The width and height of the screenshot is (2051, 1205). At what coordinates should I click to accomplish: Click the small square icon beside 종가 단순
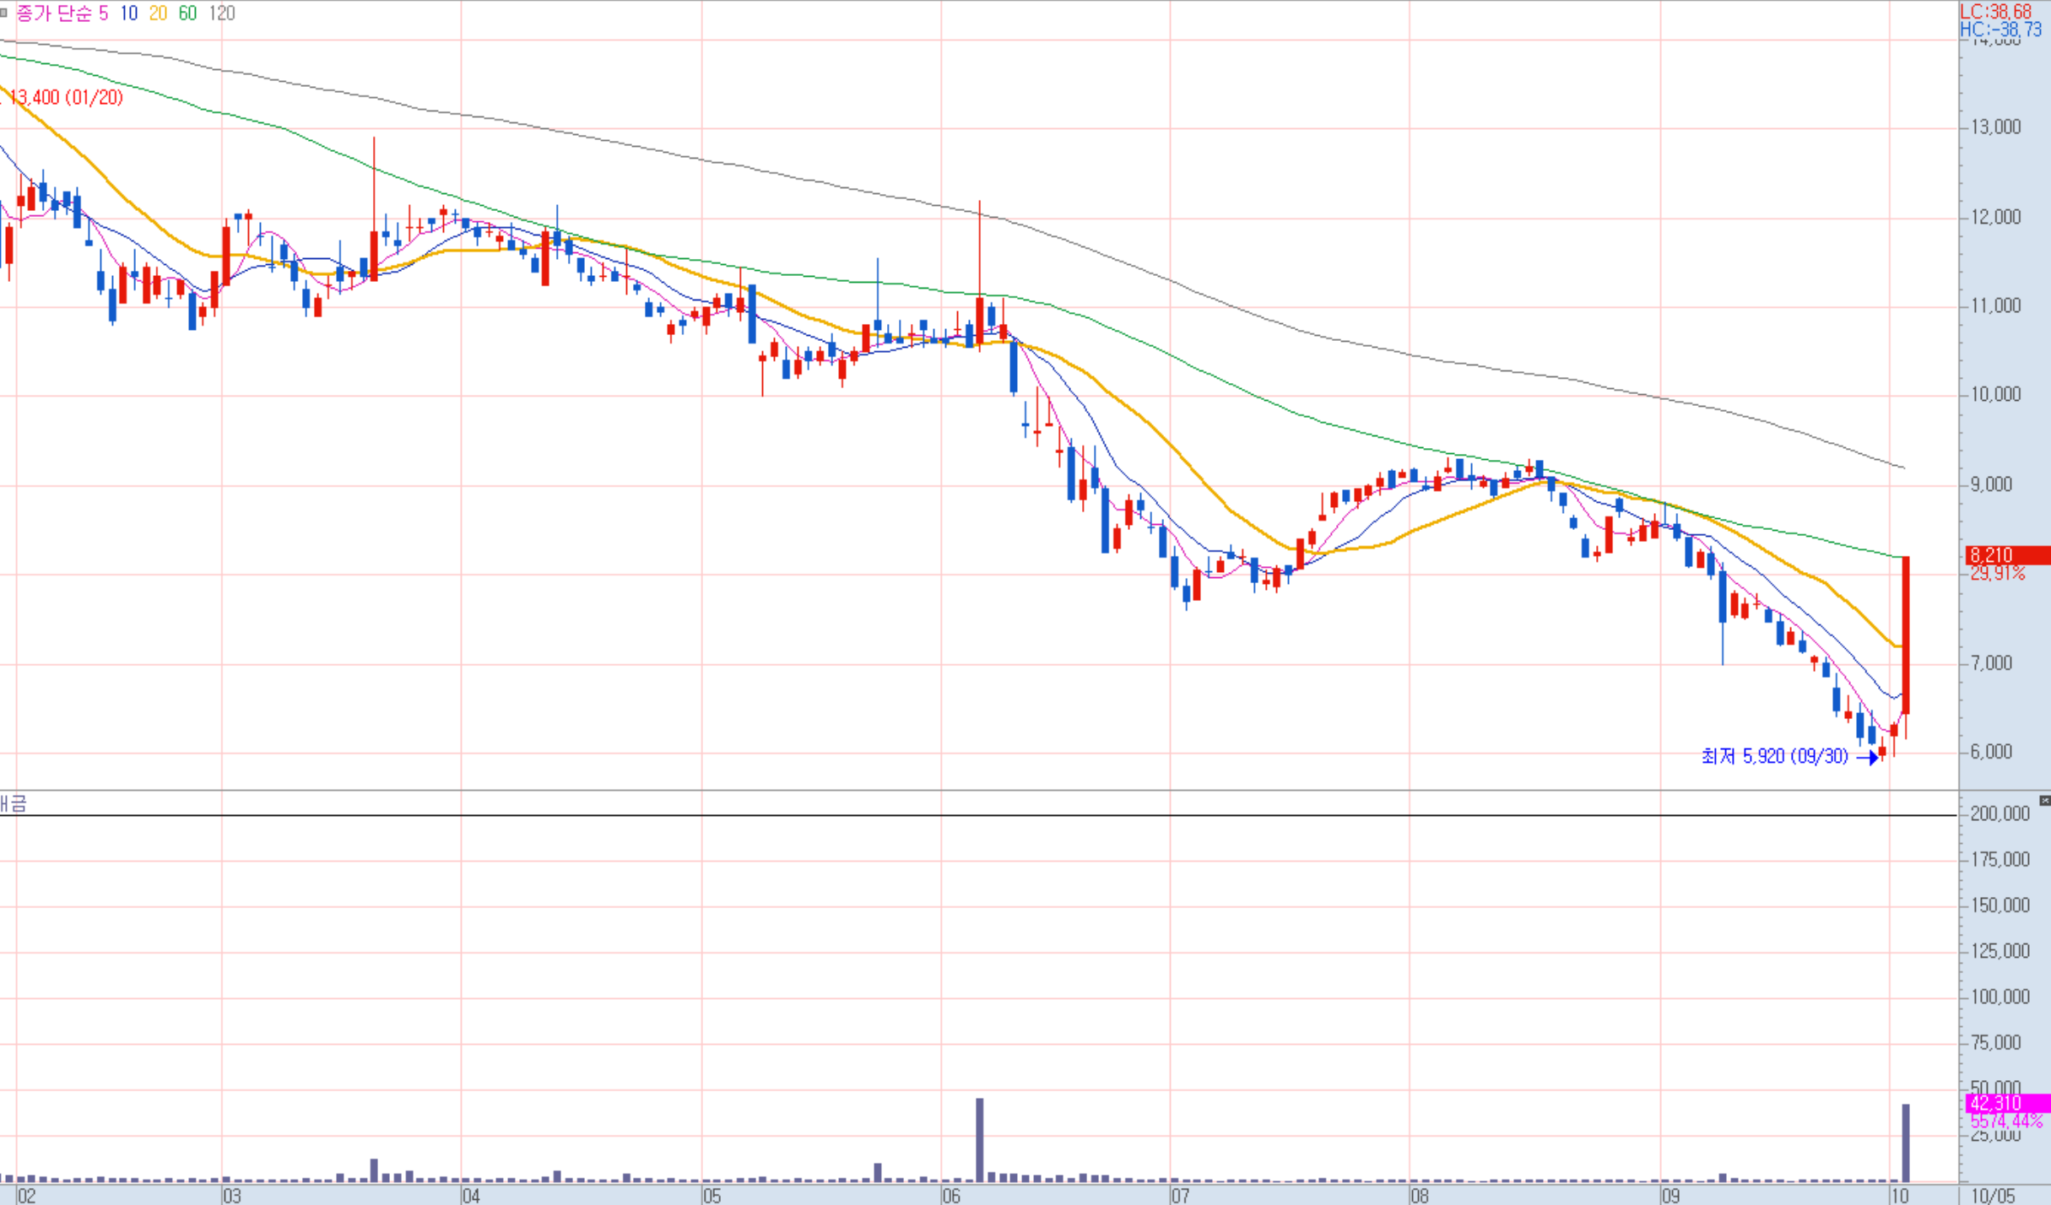[x=4, y=13]
